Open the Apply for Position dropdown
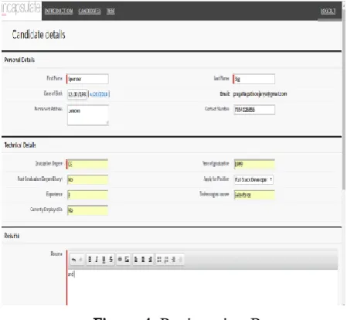Viewport: 347px width, 320px height. tap(253, 179)
